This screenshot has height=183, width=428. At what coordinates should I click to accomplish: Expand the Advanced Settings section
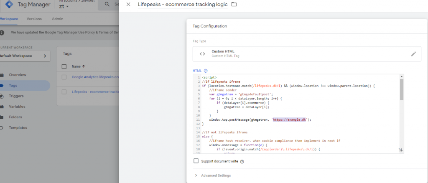216,175
